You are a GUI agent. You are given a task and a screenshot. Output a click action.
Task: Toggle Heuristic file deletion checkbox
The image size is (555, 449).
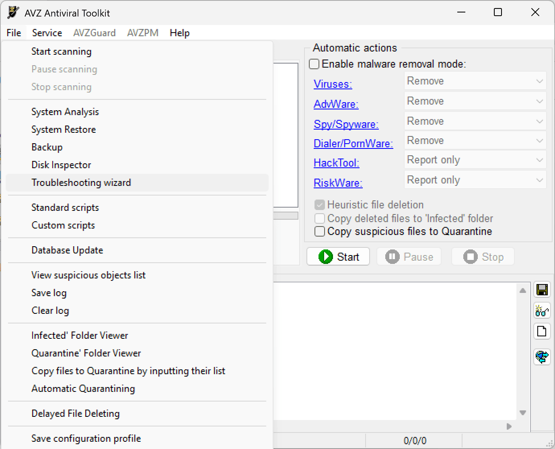pyautogui.click(x=320, y=205)
